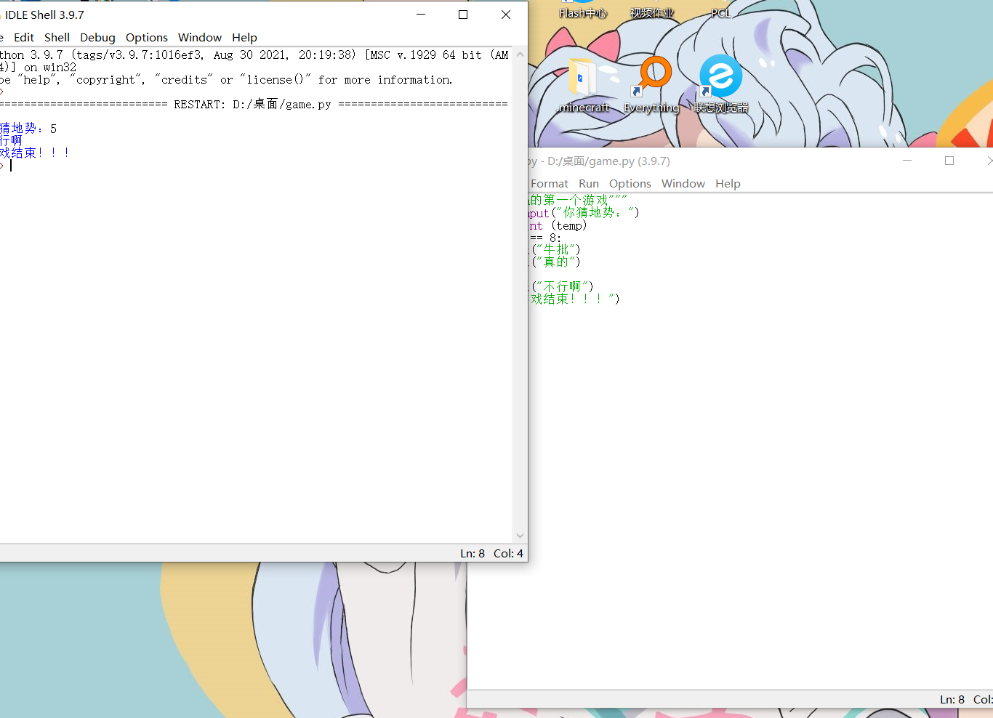Image resolution: width=993 pixels, height=718 pixels.
Task: Click the (temp) code line in the editor
Action: tap(558, 225)
